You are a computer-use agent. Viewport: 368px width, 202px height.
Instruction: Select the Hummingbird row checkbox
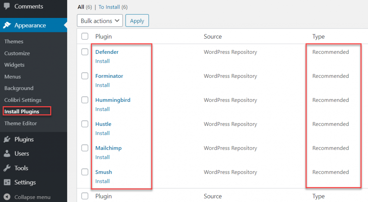click(85, 100)
